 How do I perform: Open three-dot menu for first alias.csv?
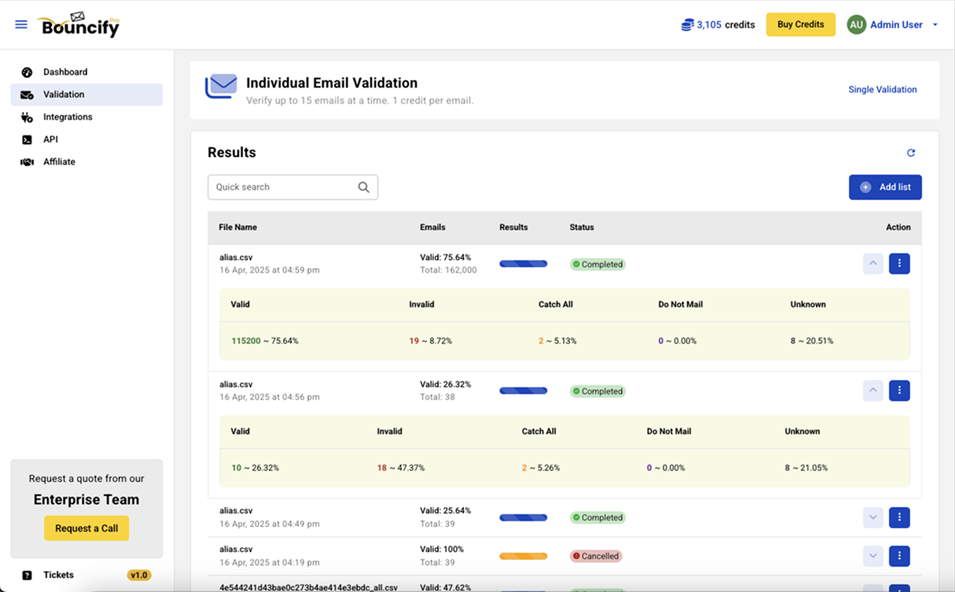(x=899, y=264)
